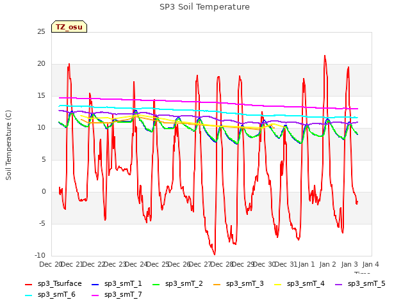Image resolution: width=410 pixels, height=307 pixels.
Task: Click the y-axis value 20
Action: [41, 64]
